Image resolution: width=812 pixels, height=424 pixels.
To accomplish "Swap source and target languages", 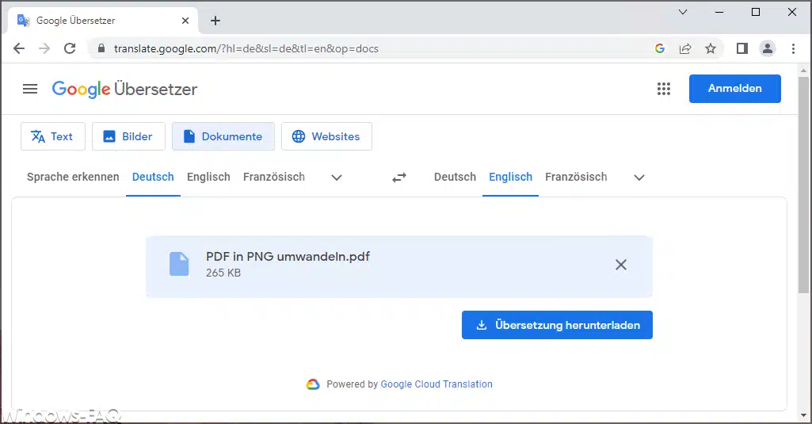I will (x=398, y=178).
